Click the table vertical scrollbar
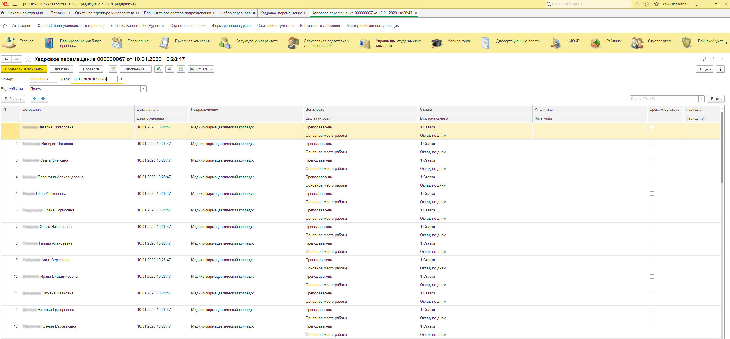 point(722,147)
